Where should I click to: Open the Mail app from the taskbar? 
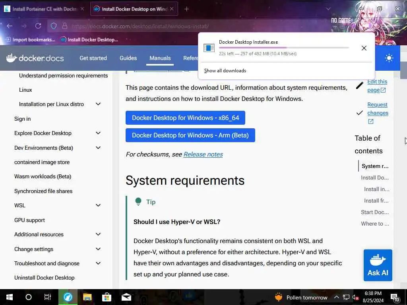pyautogui.click(x=126, y=297)
